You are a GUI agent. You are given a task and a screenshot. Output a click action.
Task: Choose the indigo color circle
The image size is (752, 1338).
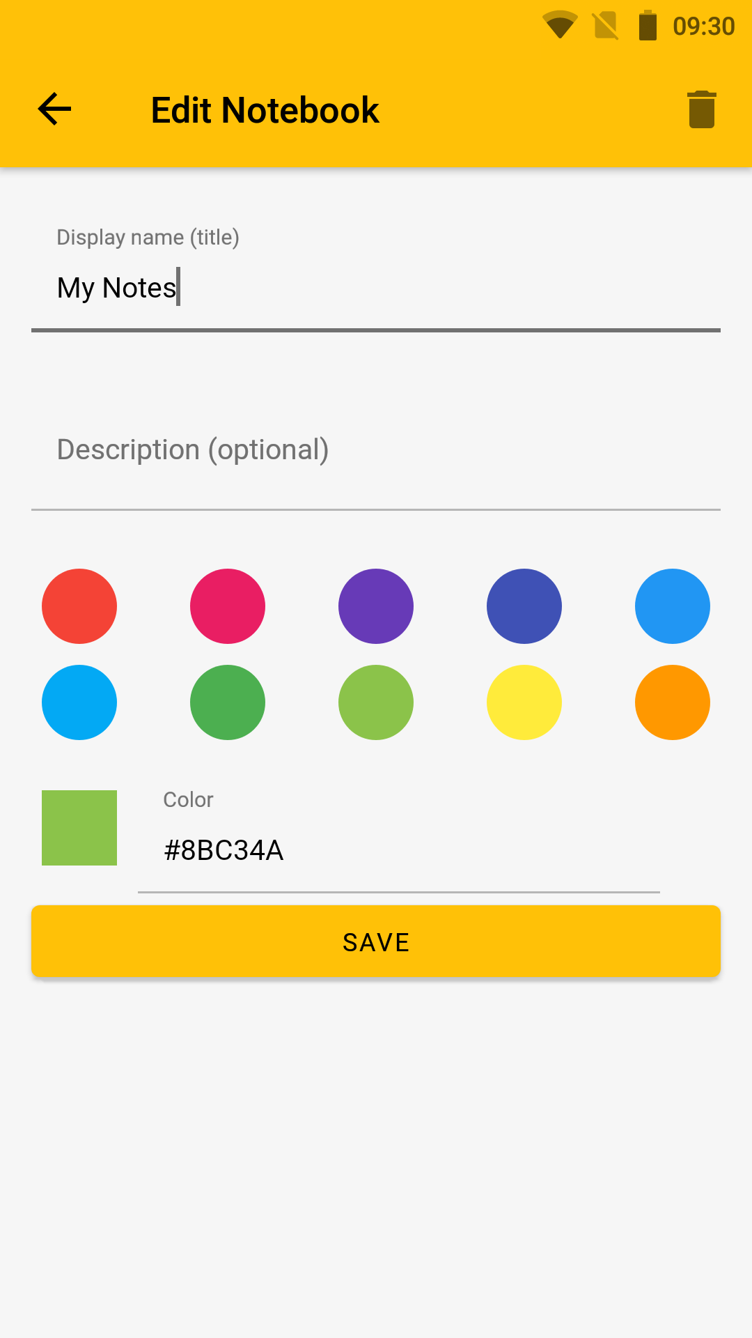(524, 606)
